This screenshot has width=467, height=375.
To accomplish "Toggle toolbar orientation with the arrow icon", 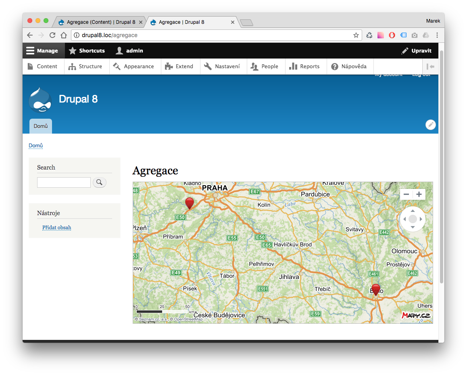I will point(430,67).
